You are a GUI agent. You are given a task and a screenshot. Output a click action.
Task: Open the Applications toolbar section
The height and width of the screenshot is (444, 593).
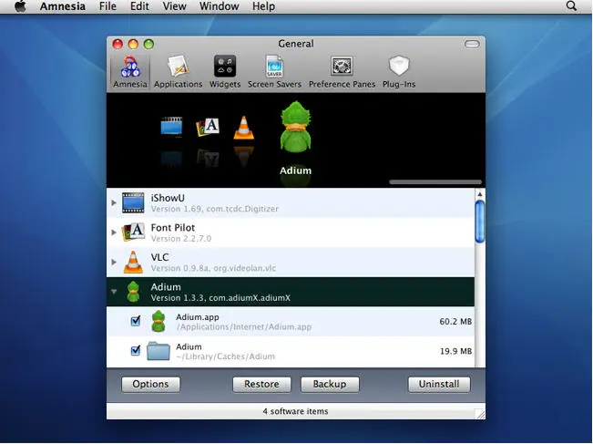coord(179,72)
